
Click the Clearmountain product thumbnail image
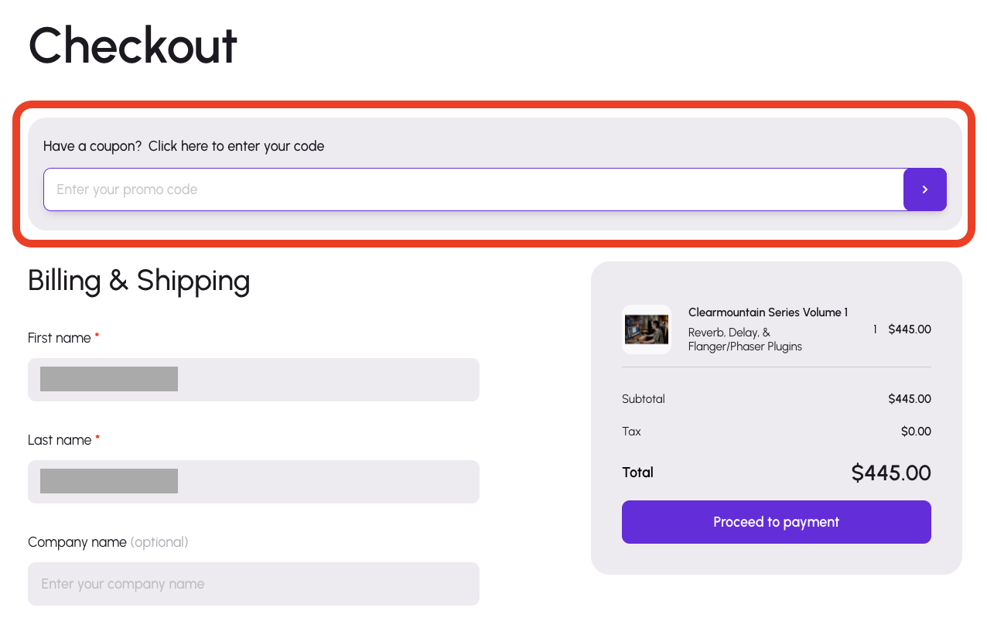click(647, 329)
